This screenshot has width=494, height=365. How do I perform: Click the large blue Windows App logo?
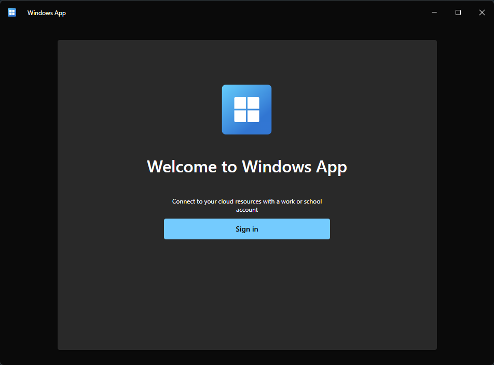click(x=246, y=110)
